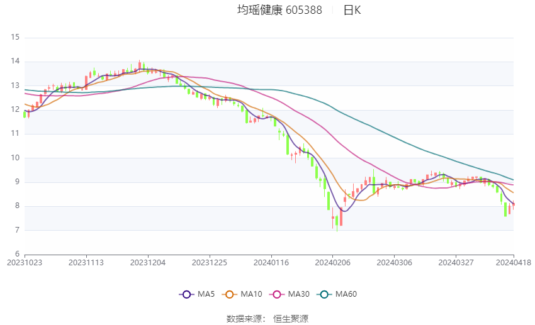Click the 20231204 x-axis date label
The image size is (535, 325).
click(148, 263)
